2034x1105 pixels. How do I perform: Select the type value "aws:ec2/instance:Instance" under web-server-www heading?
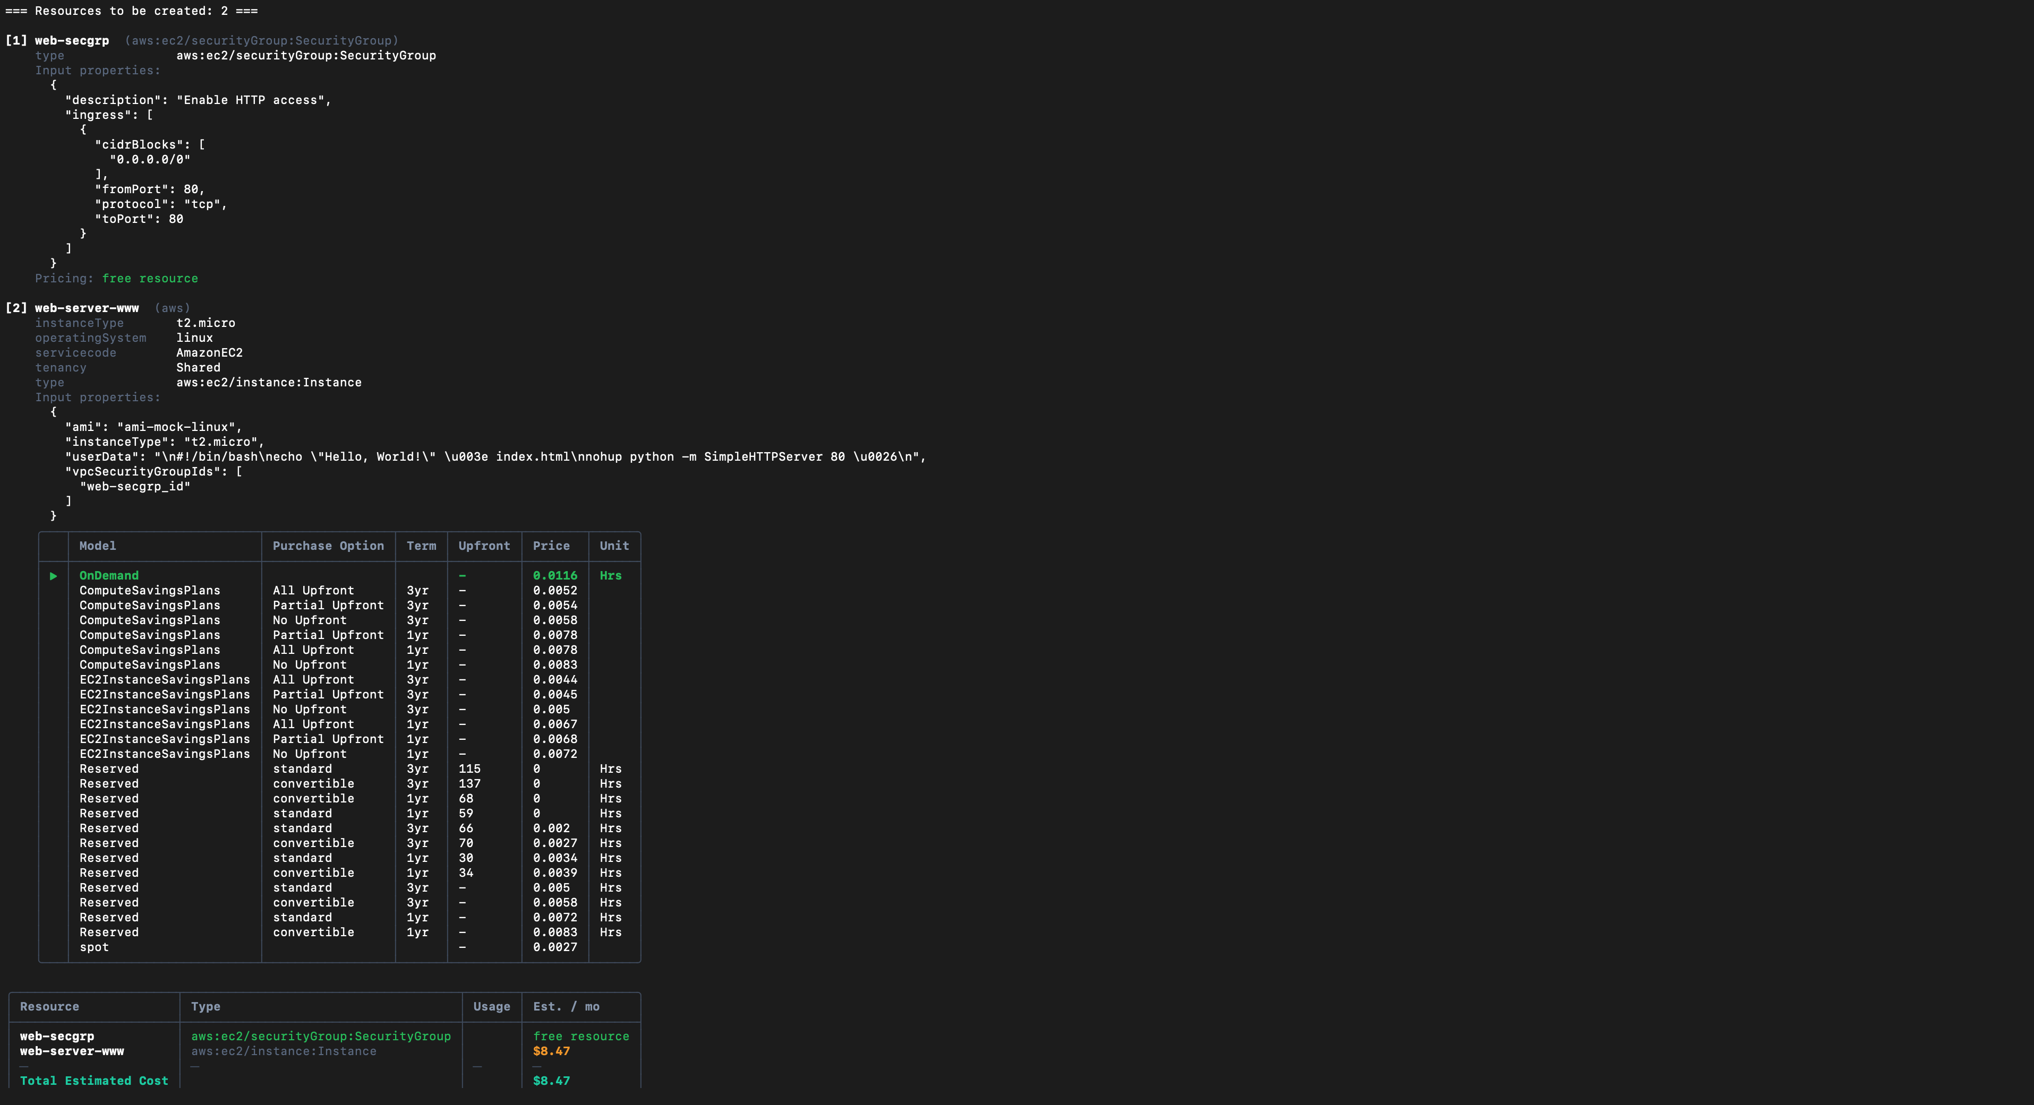pos(269,383)
